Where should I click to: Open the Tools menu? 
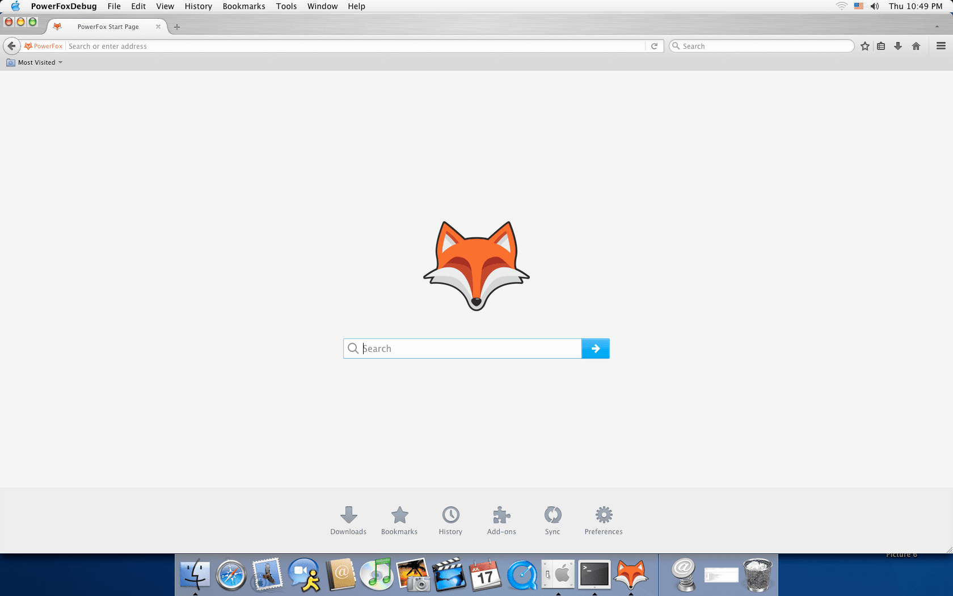[286, 6]
